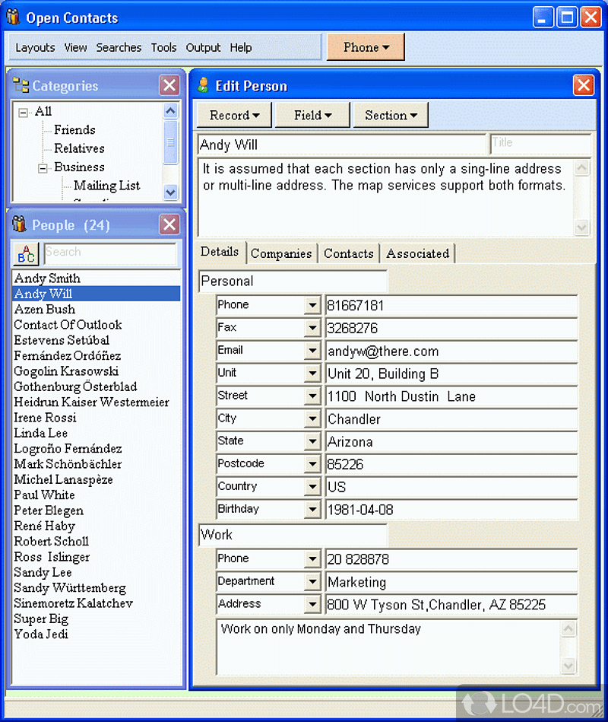Screen dimensions: 608x722
Task: Click the Personal section header field
Action: (293, 281)
